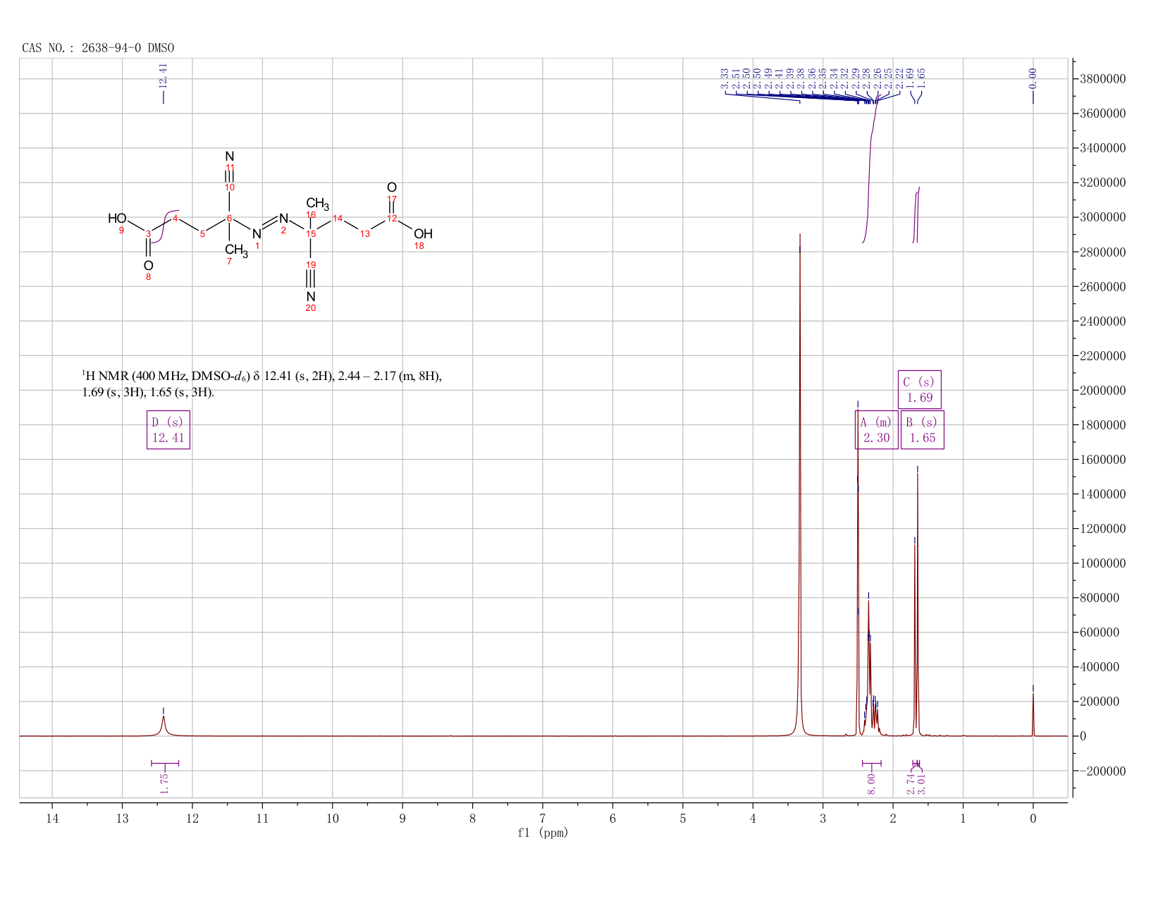
Task: Click the OH group labeled 18
Action: 423,234
